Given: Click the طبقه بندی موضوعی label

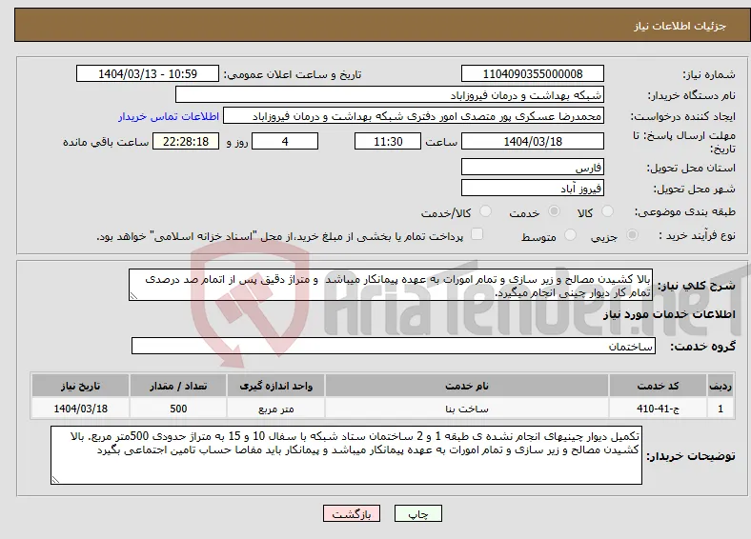Looking at the screenshot, I should (685, 211).
